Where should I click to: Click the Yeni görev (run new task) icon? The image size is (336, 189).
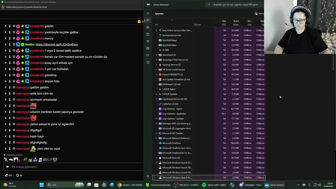coord(256,14)
